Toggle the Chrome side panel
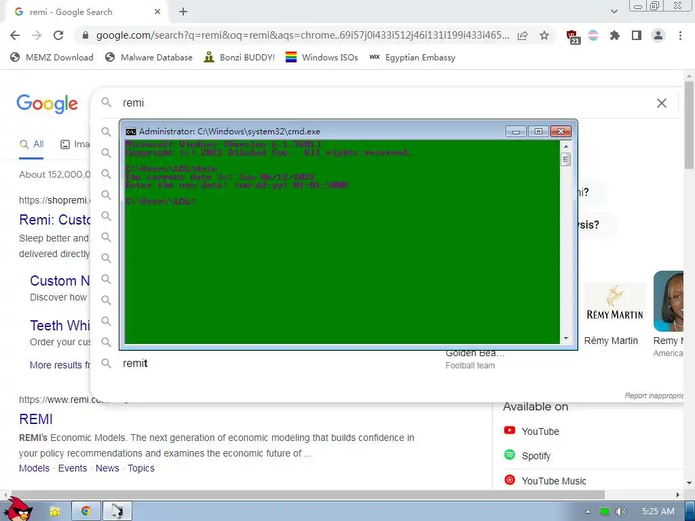This screenshot has height=521, width=695. coord(637,35)
